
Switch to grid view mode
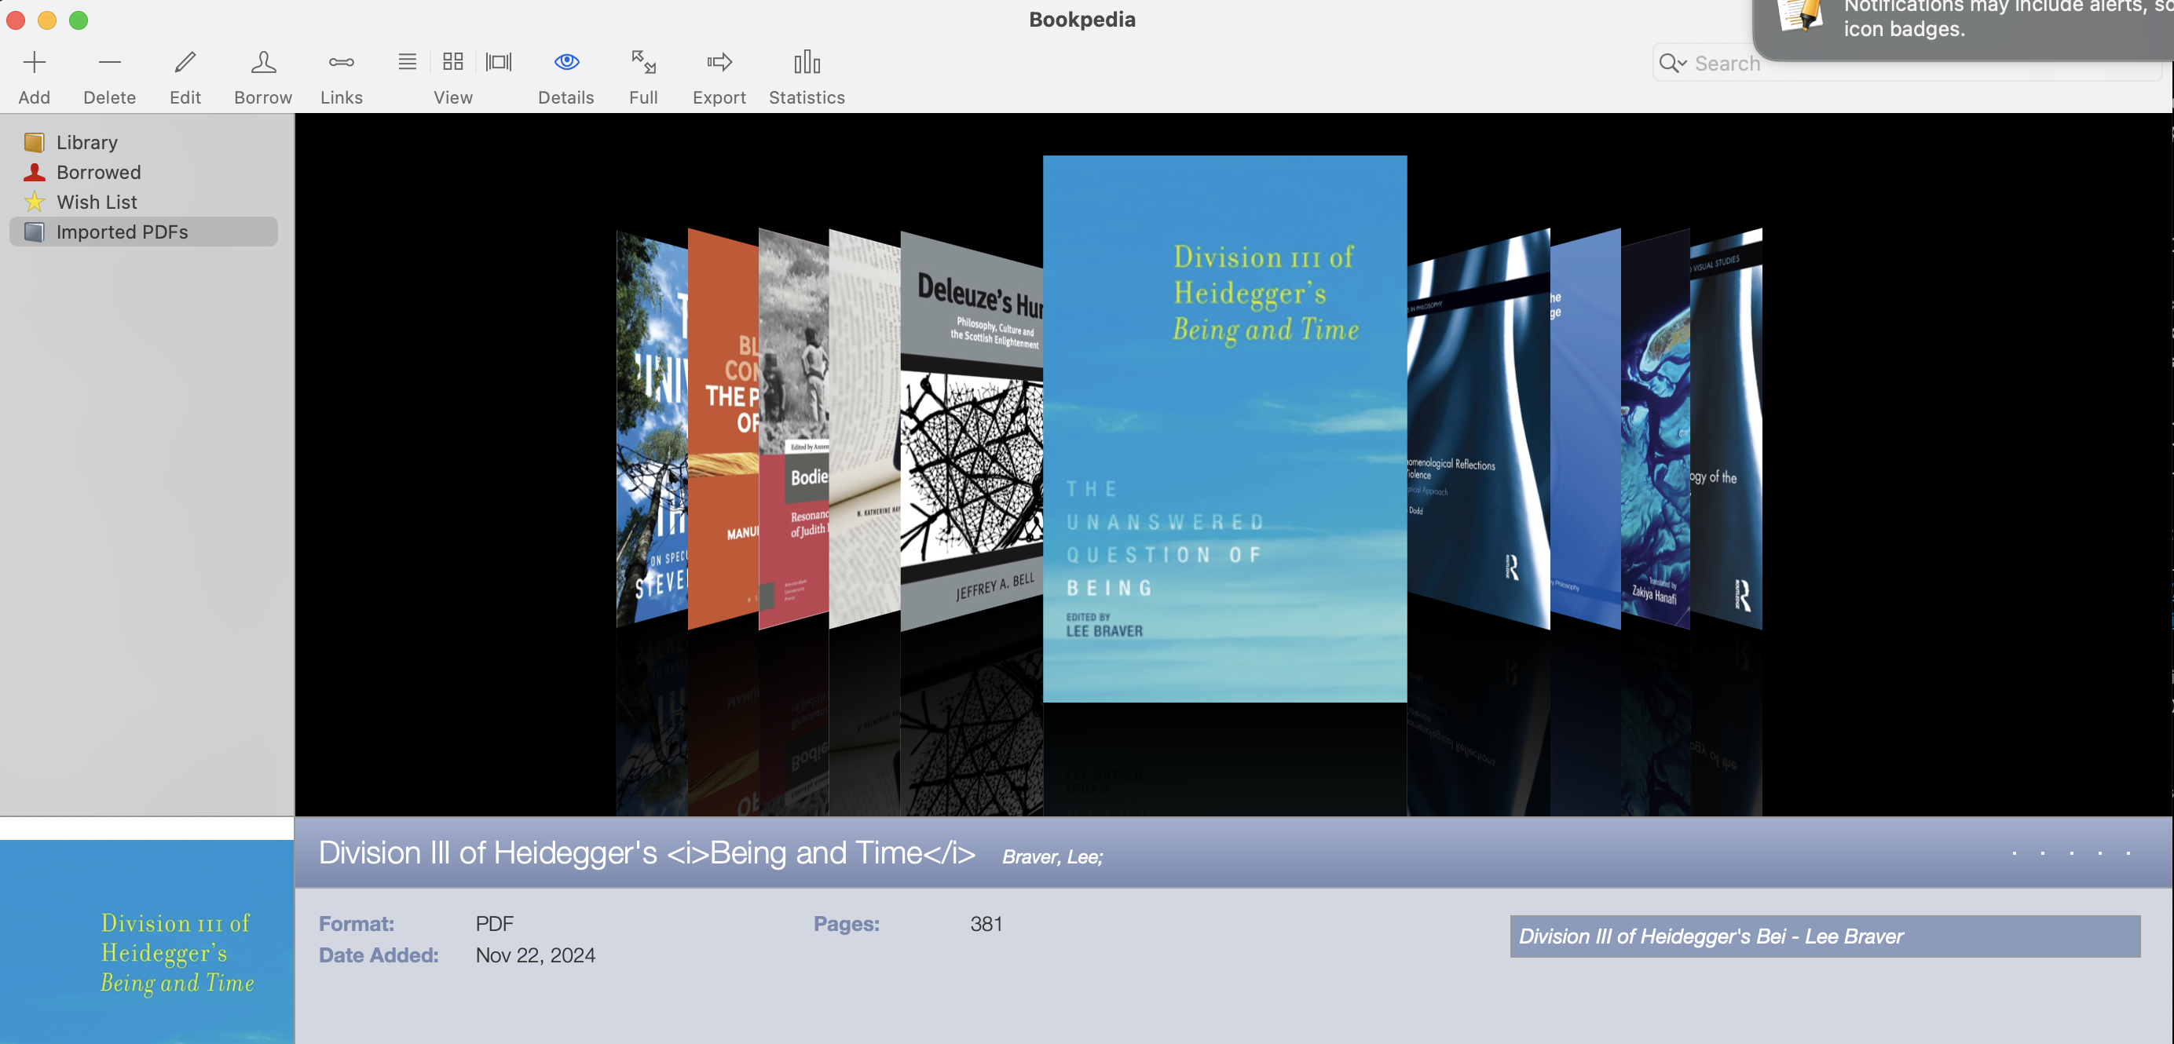(452, 61)
